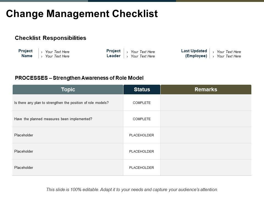Click Remarks cell for role models plan row
This screenshot has height=198, width=264.
[206, 103]
